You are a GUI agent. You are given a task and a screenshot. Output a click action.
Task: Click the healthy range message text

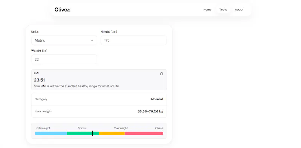[x=77, y=86]
